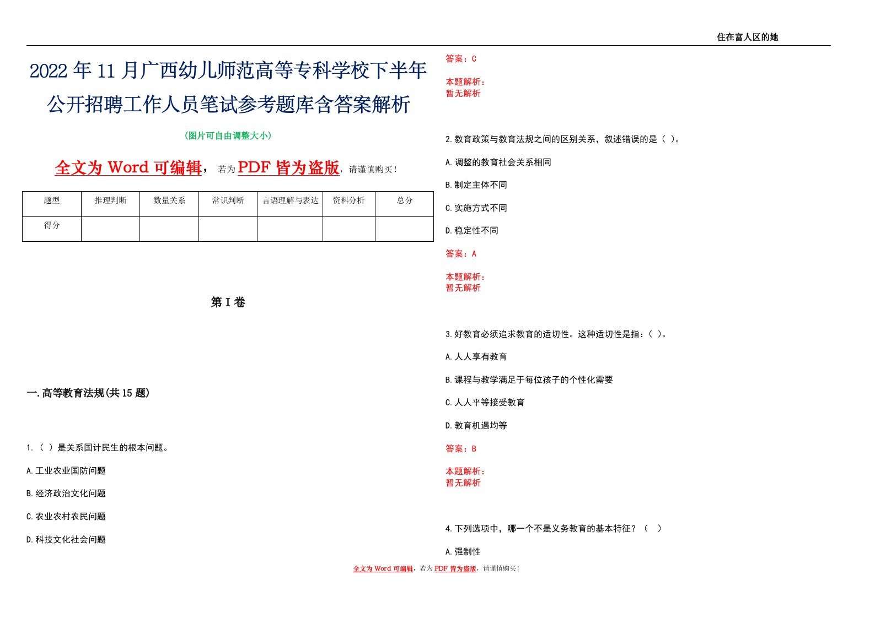Image resolution: width=875 pixels, height=618 pixels.
Task: Click the footer link PDF皆为盗版
Action: click(x=455, y=568)
